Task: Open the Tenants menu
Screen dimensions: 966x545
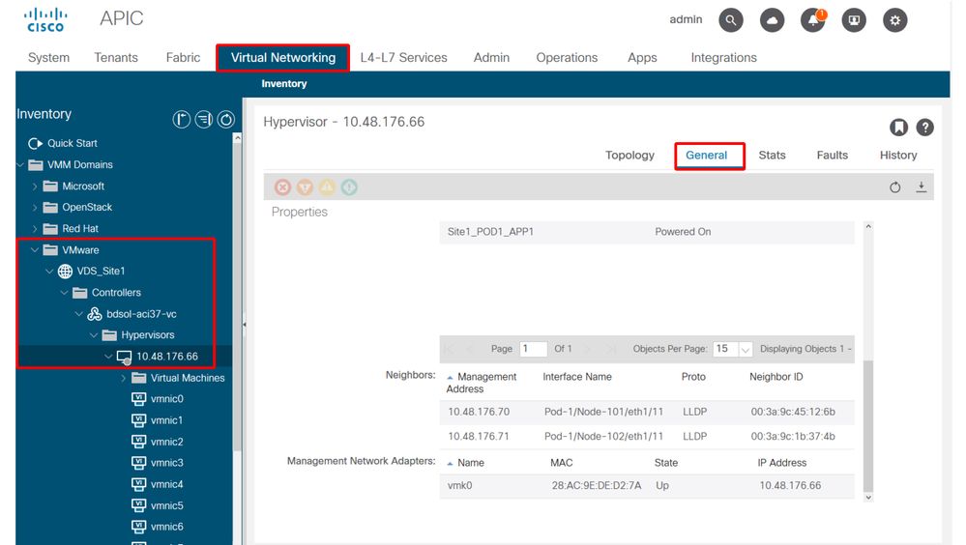Action: [116, 57]
